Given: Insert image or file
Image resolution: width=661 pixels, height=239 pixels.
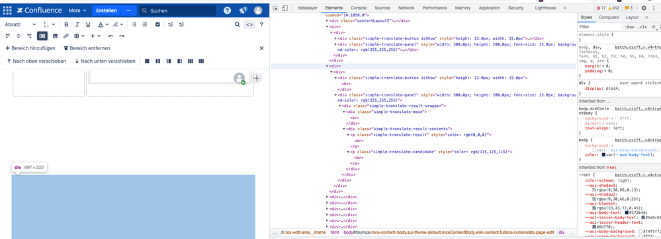Looking at the screenshot, I should [x=55, y=36].
